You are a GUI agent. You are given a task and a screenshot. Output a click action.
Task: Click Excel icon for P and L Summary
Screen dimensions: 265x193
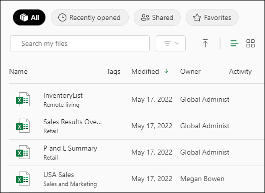[23, 152]
